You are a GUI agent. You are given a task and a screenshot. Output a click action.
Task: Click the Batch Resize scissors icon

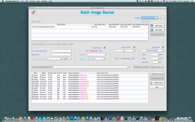(x=151, y=83)
